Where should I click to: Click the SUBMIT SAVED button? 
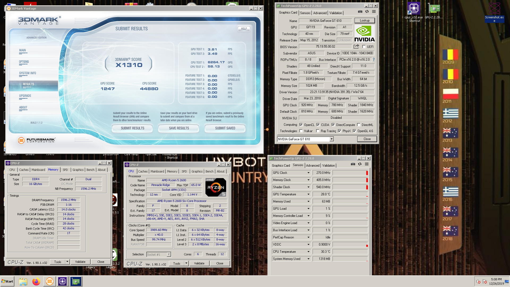pos(225,128)
